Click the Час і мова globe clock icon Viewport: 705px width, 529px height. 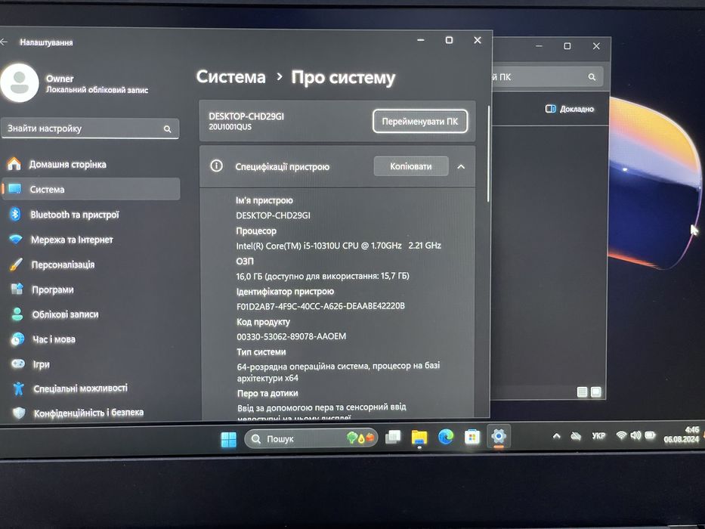[x=17, y=339]
